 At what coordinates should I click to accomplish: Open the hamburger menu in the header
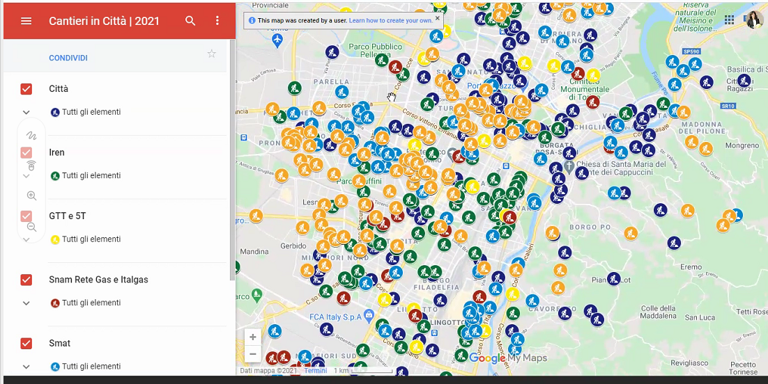click(26, 21)
